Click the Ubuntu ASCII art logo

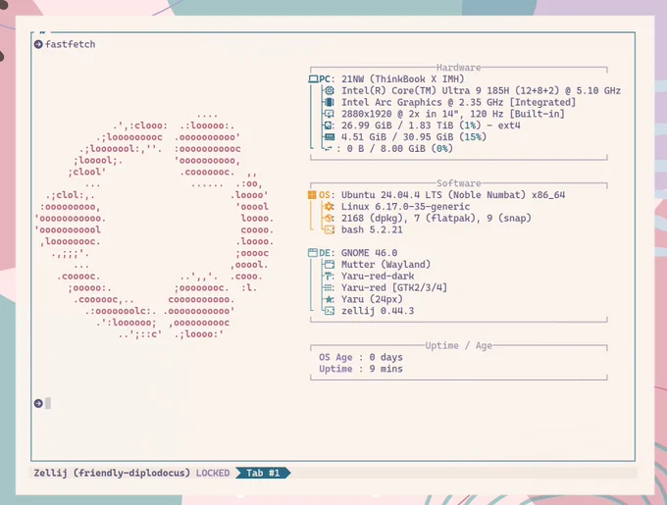154,225
